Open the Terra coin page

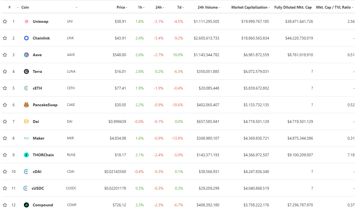point(37,71)
